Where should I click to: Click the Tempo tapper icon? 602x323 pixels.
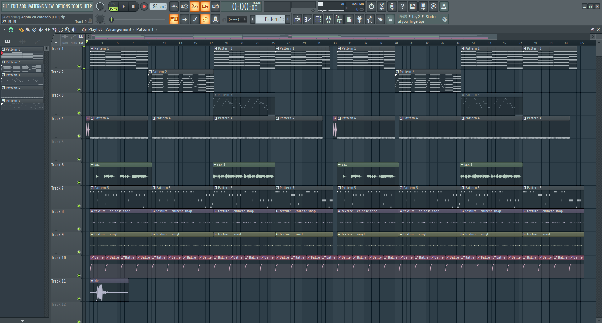[370, 19]
